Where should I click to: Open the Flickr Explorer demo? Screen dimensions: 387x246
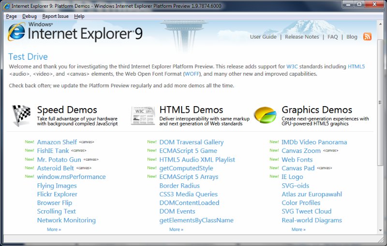57,194
